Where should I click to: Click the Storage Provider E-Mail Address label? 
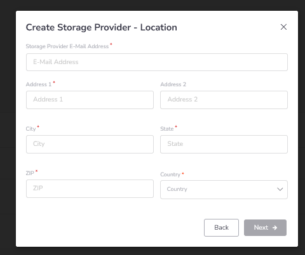tap(67, 46)
